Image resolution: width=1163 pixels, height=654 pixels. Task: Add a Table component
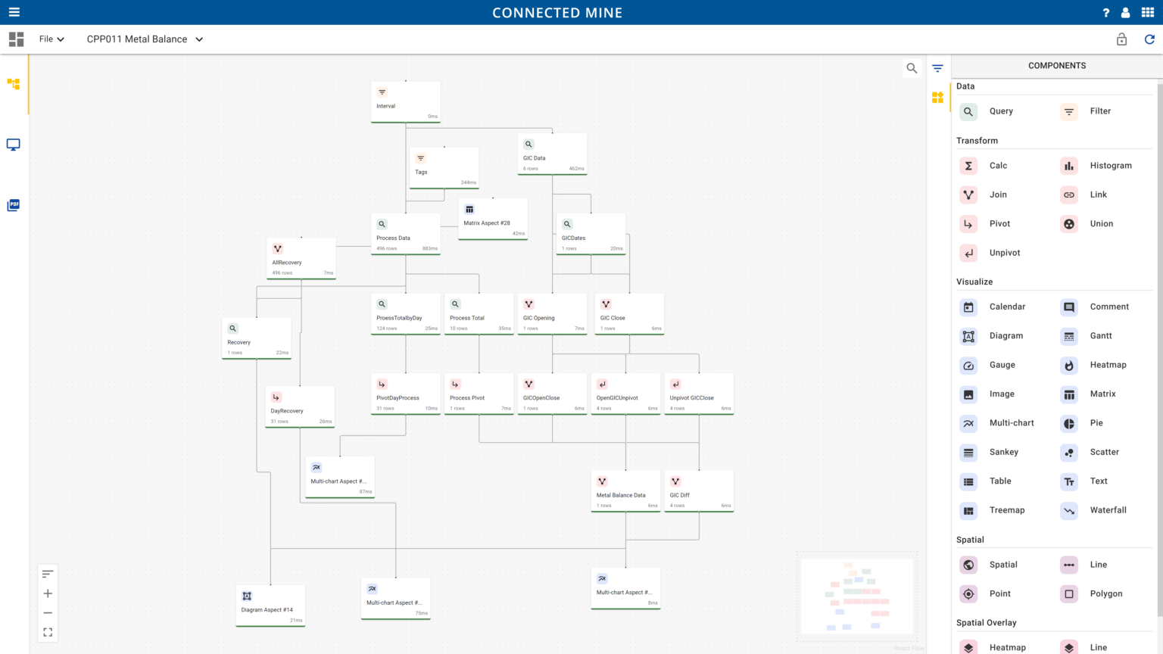1000,481
